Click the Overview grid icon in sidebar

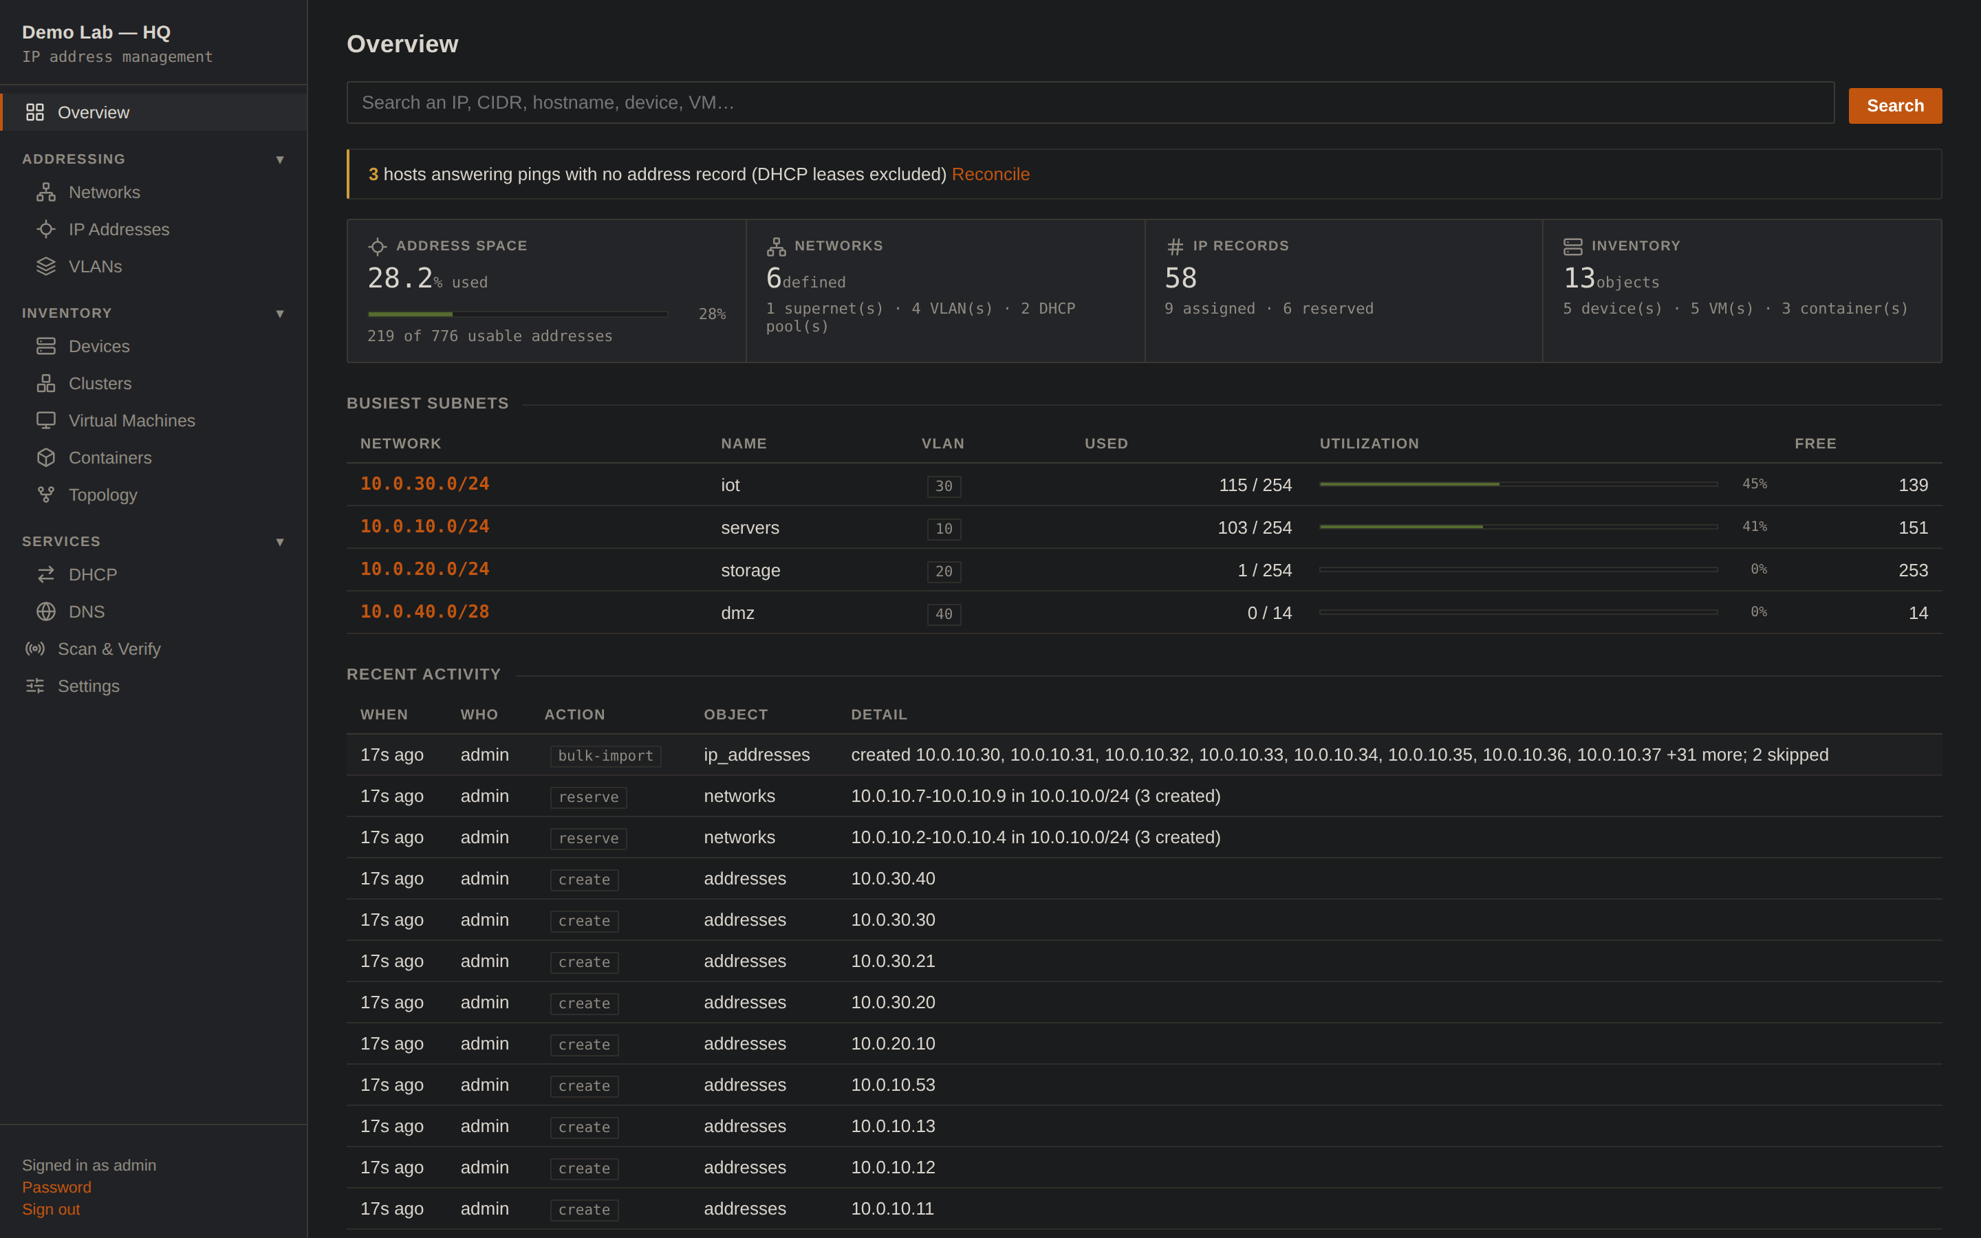pyautogui.click(x=34, y=112)
